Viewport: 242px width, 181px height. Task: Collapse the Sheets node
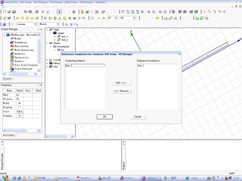coord(47,43)
